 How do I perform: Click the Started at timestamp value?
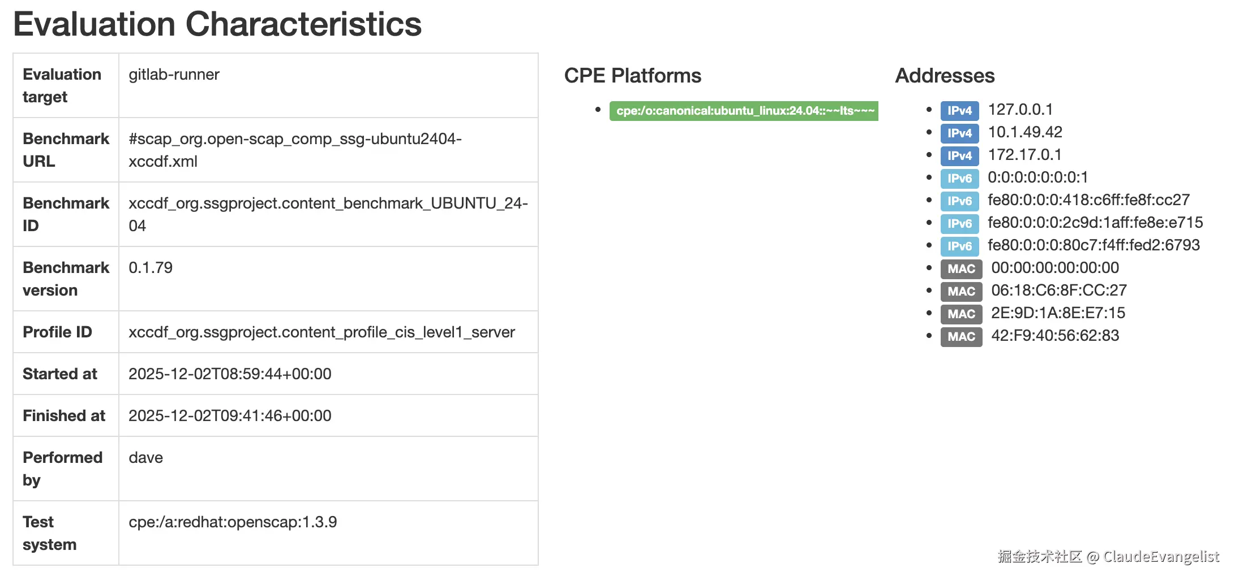point(230,374)
